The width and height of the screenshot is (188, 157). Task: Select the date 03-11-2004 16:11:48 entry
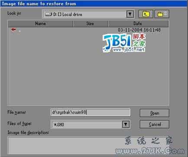pos(139,30)
